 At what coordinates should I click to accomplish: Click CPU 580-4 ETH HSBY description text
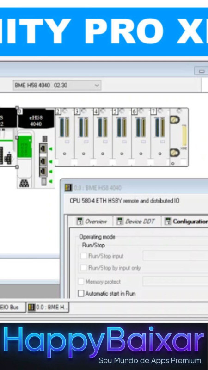[x=124, y=201]
